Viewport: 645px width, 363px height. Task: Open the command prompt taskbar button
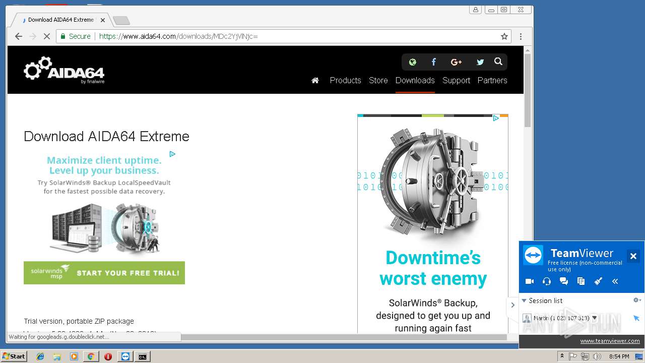[x=143, y=356]
